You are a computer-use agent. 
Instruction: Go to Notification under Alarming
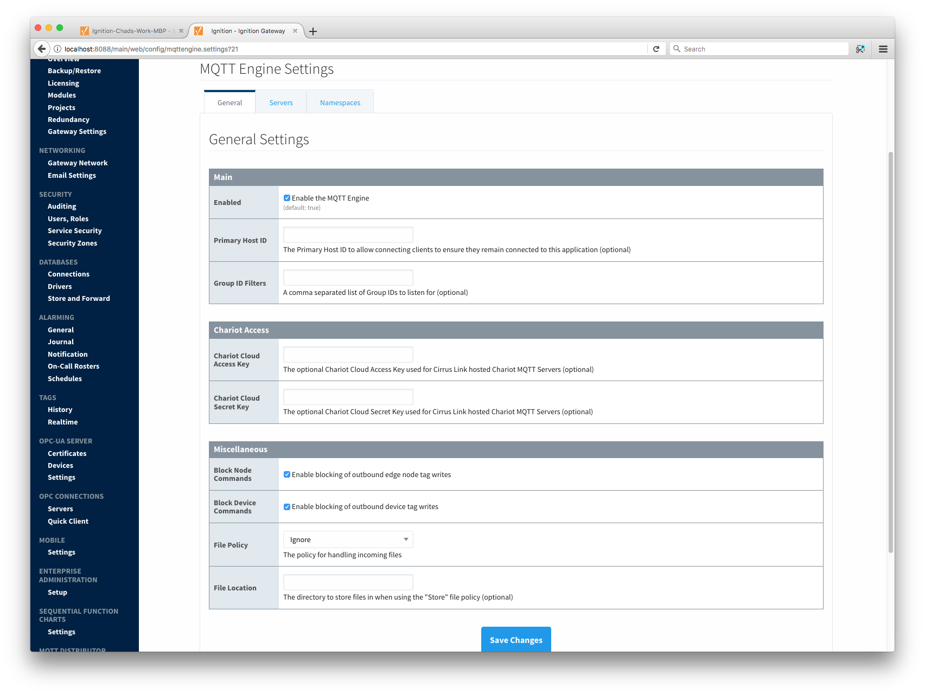[67, 355]
